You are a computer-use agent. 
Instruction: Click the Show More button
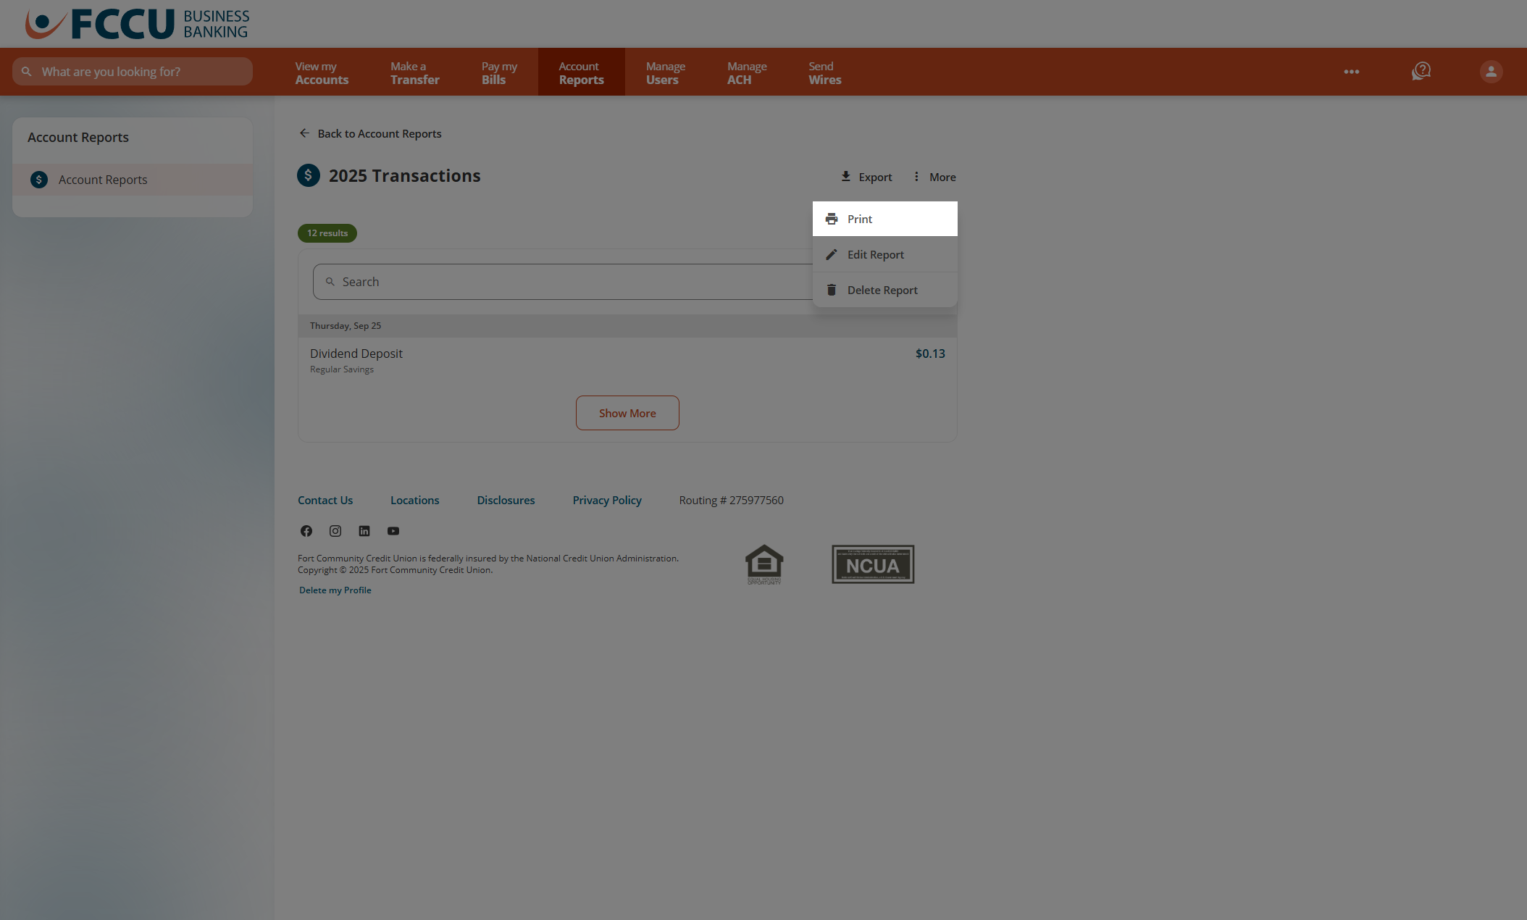(627, 413)
